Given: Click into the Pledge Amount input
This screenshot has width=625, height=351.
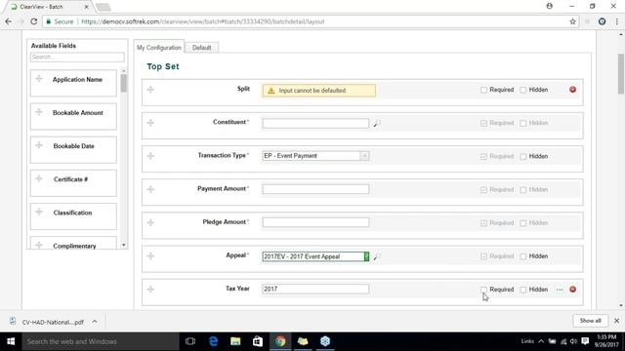Looking at the screenshot, I should pos(315,222).
